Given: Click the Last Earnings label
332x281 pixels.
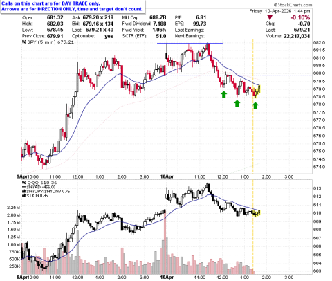Looking at the screenshot, I should tap(190, 30).
